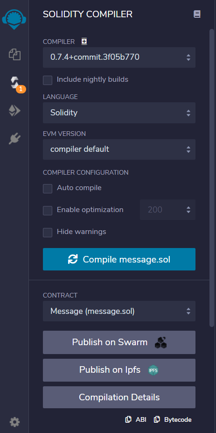The image size is (216, 433).
Task: Open Settings gear icon in sidebar
Action: 14,422
